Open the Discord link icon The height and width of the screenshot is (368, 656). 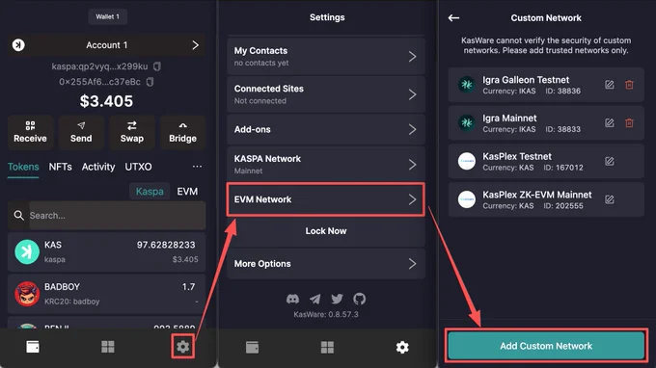click(x=292, y=299)
